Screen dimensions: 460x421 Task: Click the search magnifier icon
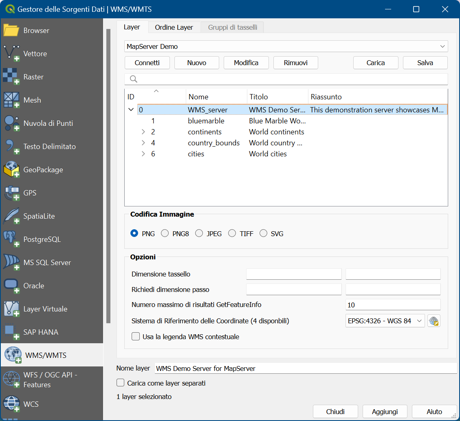[x=134, y=79]
